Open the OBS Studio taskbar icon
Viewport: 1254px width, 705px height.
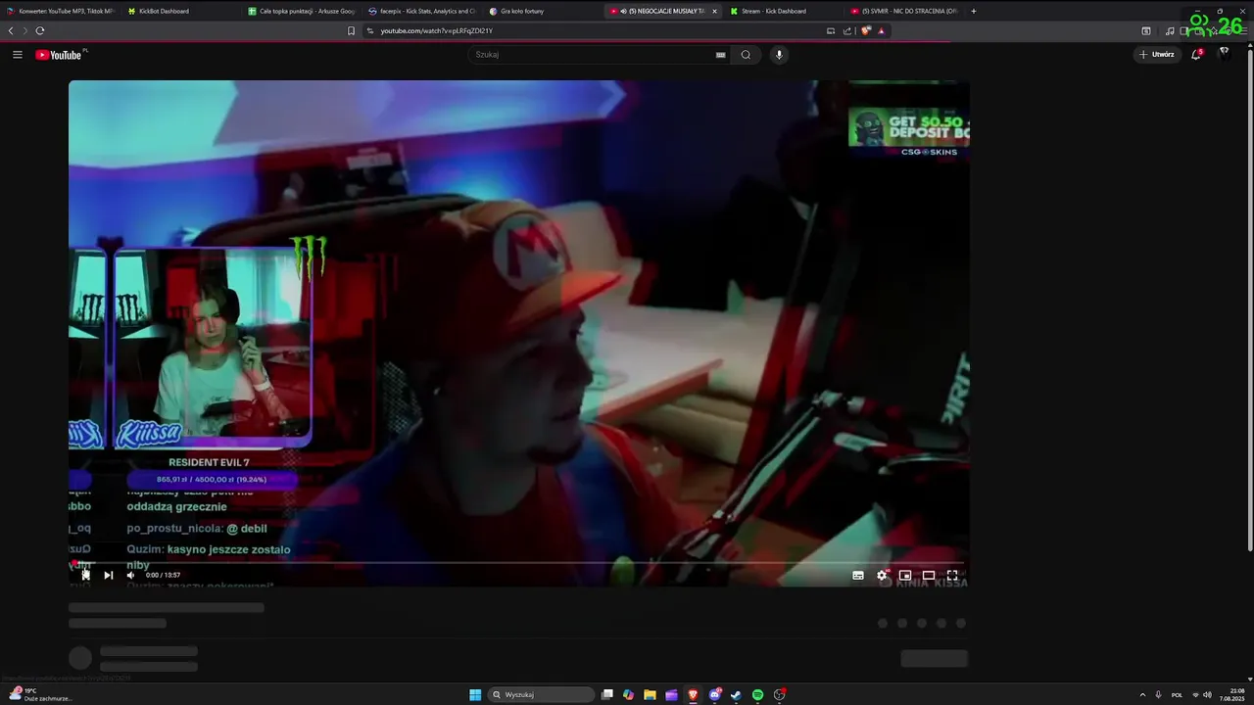[x=780, y=694]
